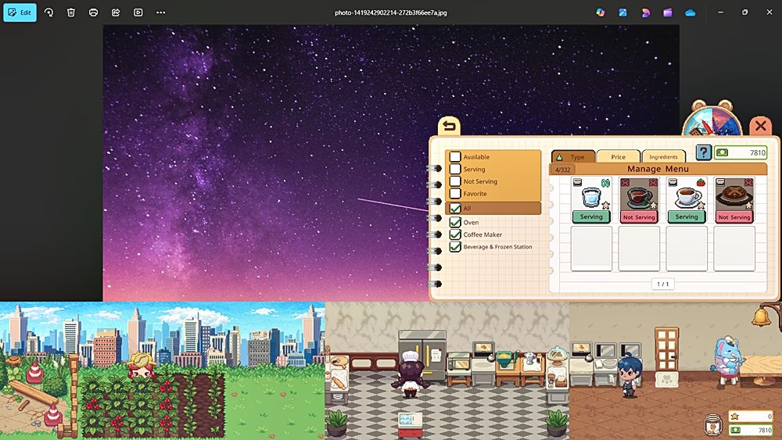The image size is (782, 440).
Task: Click the sort triangle icon on Type tab
Action: pyautogui.click(x=560, y=157)
